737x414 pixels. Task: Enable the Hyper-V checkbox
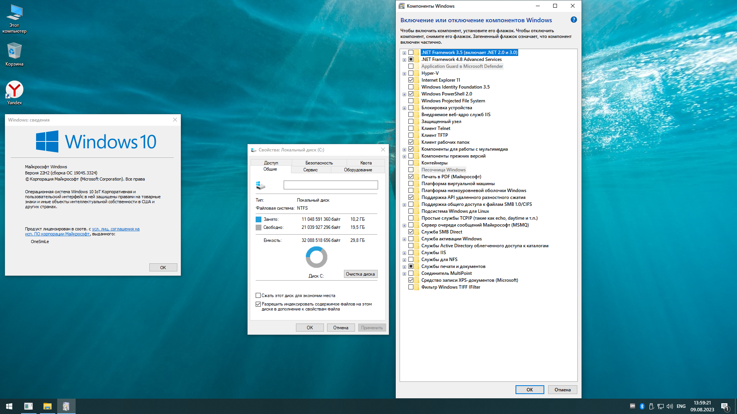point(411,73)
